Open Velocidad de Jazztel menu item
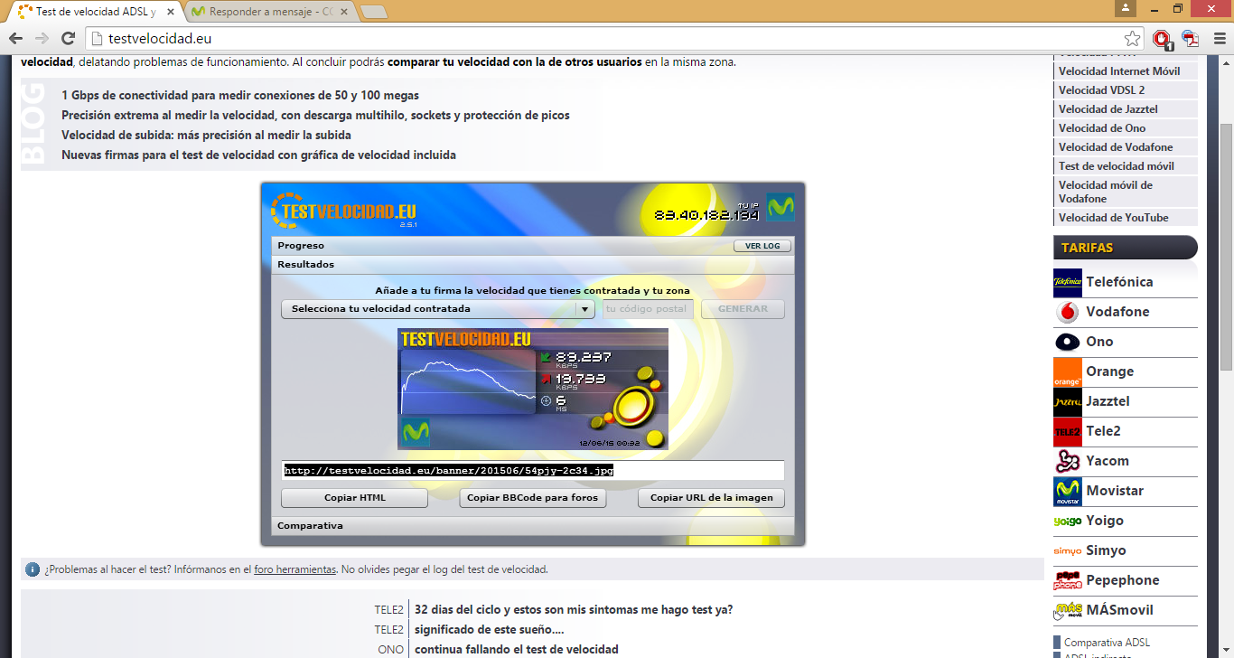This screenshot has width=1234, height=658. 1126,109
